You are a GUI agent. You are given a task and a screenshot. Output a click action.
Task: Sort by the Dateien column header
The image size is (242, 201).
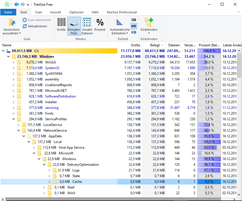click(174, 45)
